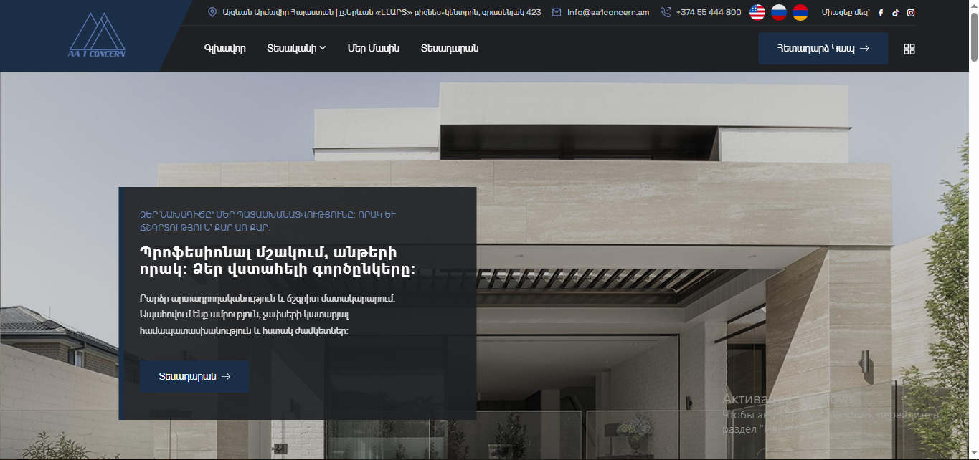Open the Instagram profile icon

pyautogui.click(x=911, y=13)
